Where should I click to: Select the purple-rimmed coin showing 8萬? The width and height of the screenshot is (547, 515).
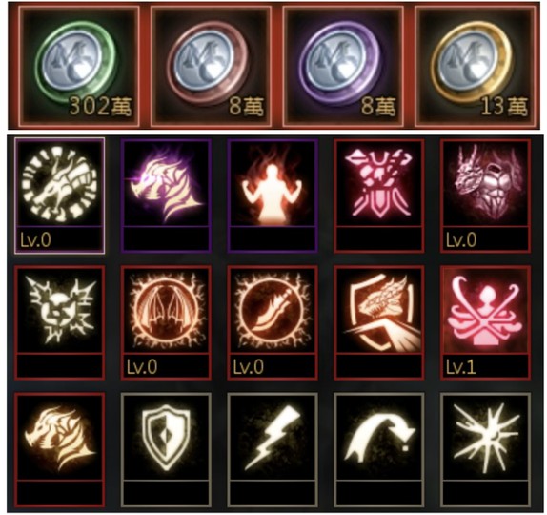coord(343,66)
